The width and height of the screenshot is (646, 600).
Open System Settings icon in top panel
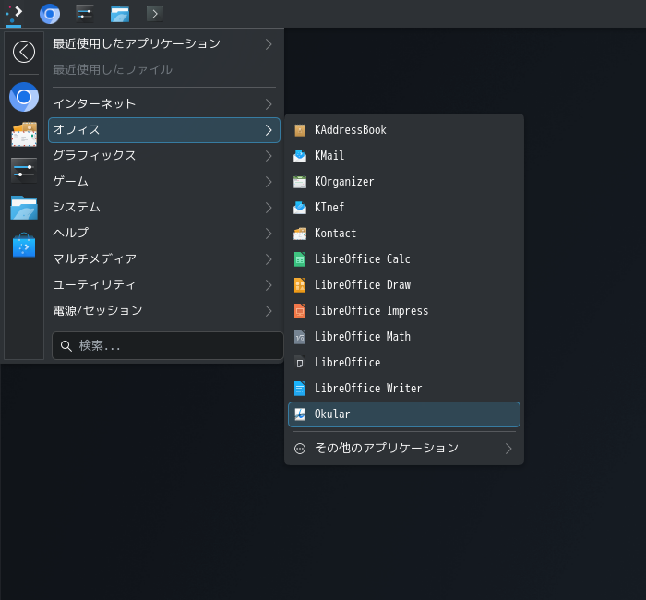[x=85, y=14]
